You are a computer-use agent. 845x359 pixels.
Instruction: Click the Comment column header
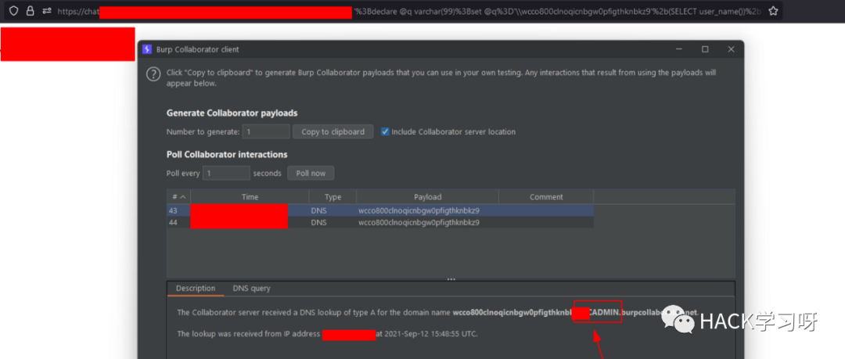(546, 197)
